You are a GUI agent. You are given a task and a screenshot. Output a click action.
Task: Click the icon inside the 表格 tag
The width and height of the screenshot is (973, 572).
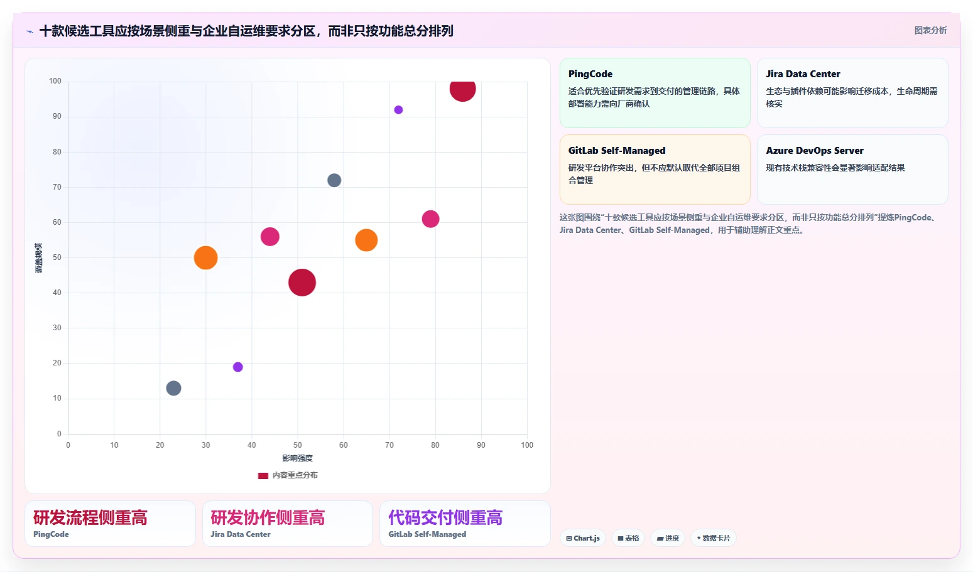[x=621, y=539]
